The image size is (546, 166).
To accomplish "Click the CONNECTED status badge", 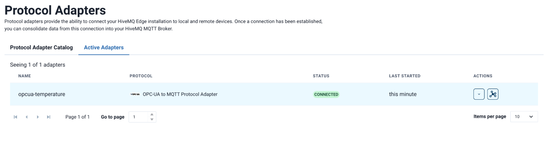I will tap(326, 94).
